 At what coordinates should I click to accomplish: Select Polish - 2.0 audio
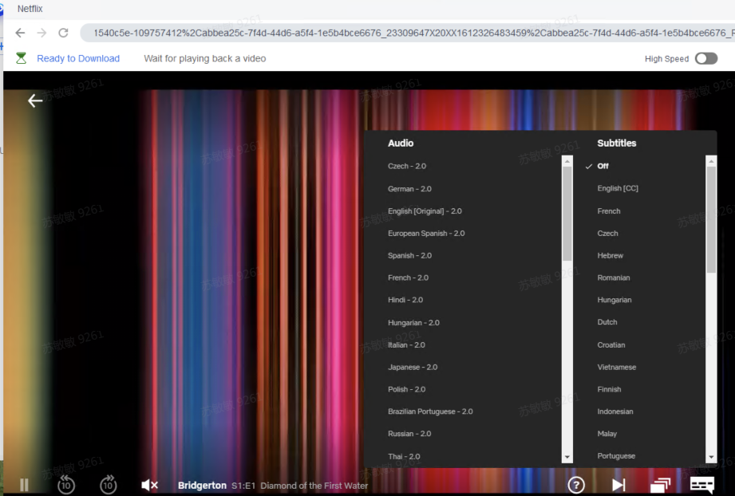tap(406, 389)
